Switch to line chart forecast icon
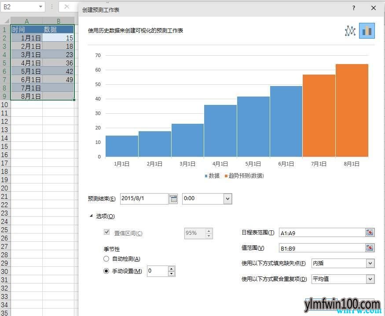The height and width of the screenshot is (316, 385). click(x=350, y=31)
